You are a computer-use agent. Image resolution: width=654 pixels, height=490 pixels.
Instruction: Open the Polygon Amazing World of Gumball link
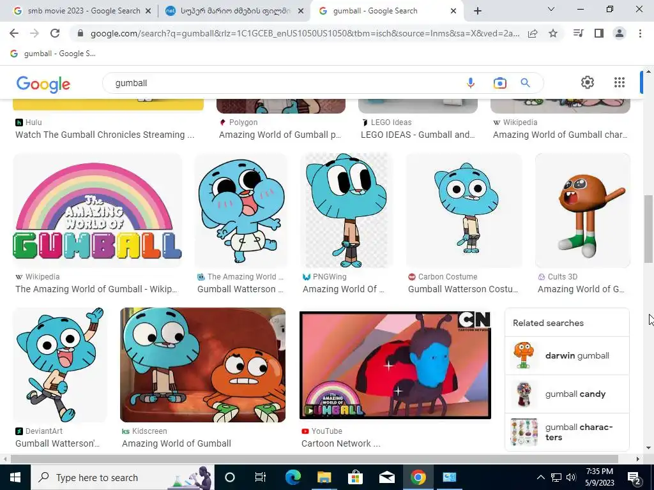click(280, 135)
